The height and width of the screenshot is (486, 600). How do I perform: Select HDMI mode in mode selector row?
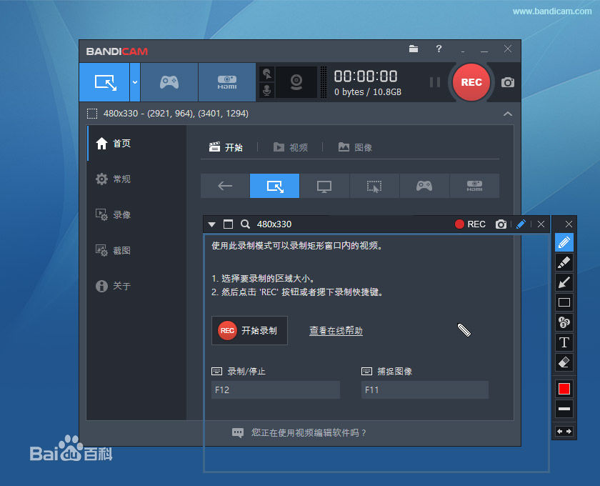point(474,186)
